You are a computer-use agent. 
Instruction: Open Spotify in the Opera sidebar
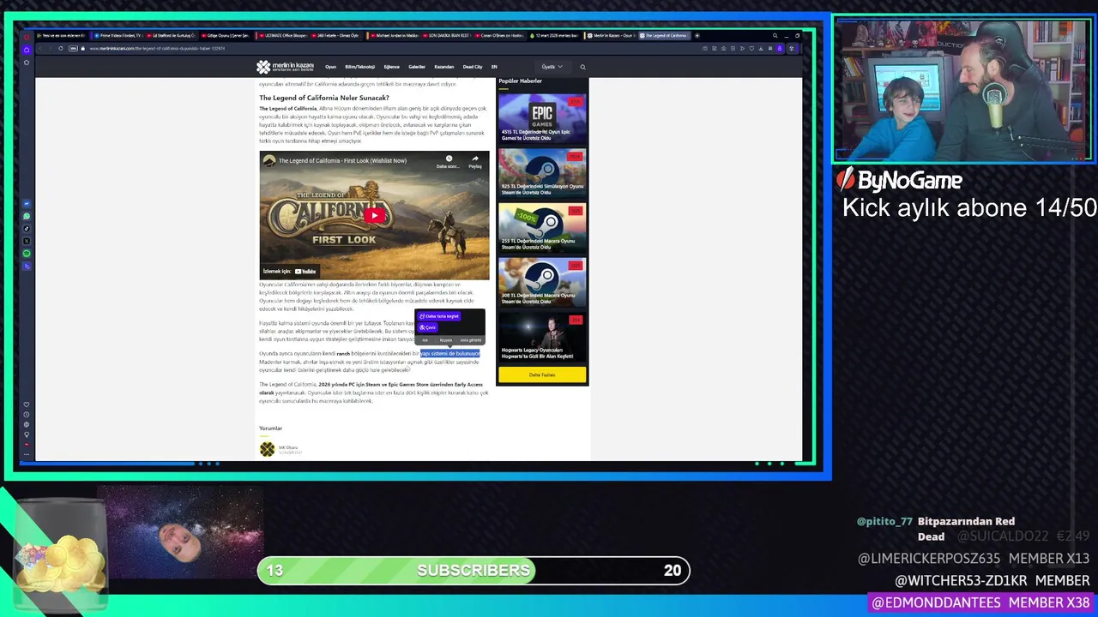point(27,254)
